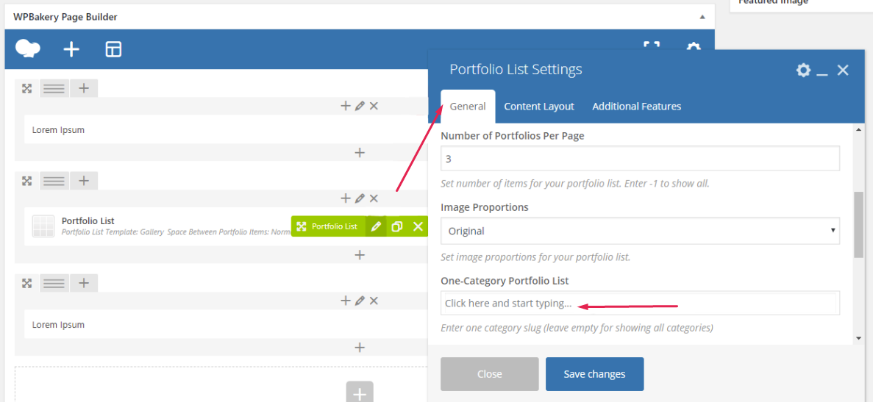Screen dimensions: 873x402
Task: Switch to the Content Layout tab
Action: pos(539,107)
